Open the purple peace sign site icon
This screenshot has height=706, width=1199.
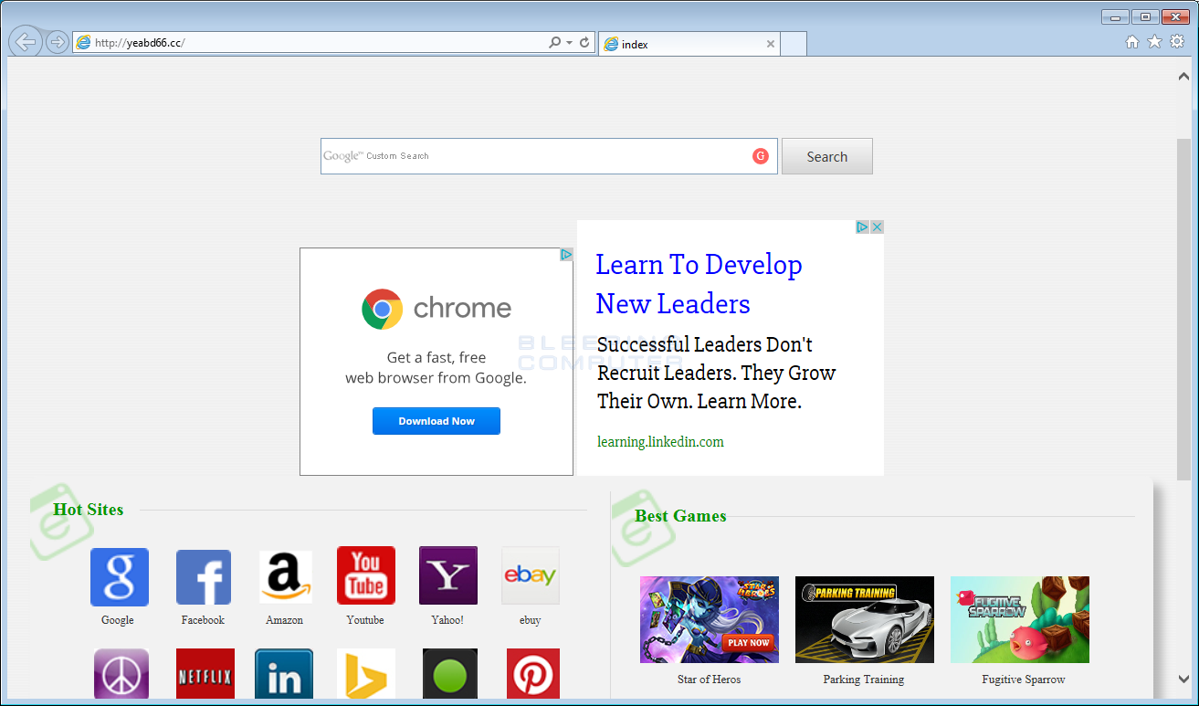click(121, 675)
